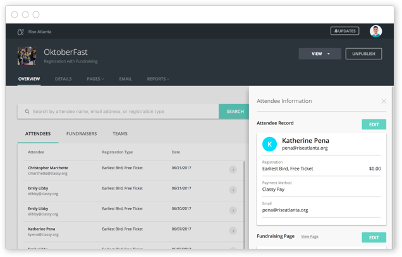402x257 pixels.
Task: Click Christopher Marchette attendee name
Action: click(x=48, y=168)
